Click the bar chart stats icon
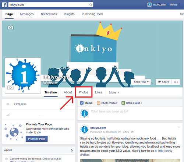Image resolution: width=184 pixels, height=162 pixels. click(8, 115)
